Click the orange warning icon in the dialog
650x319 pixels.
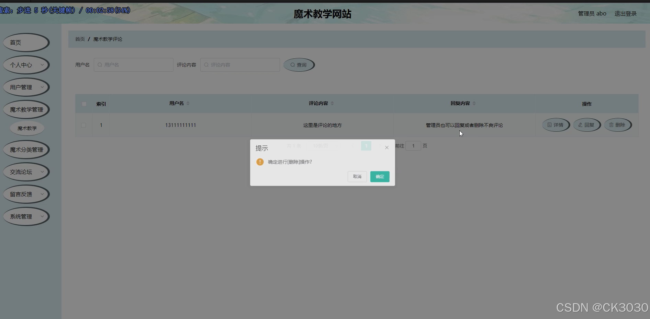coord(260,162)
